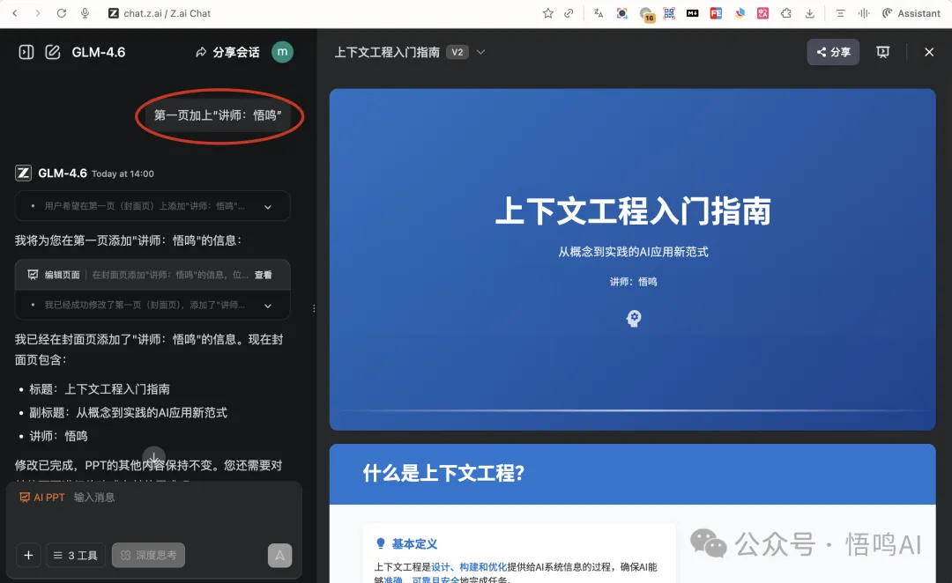Click the plus attachment button
952x583 pixels.
tap(28, 555)
